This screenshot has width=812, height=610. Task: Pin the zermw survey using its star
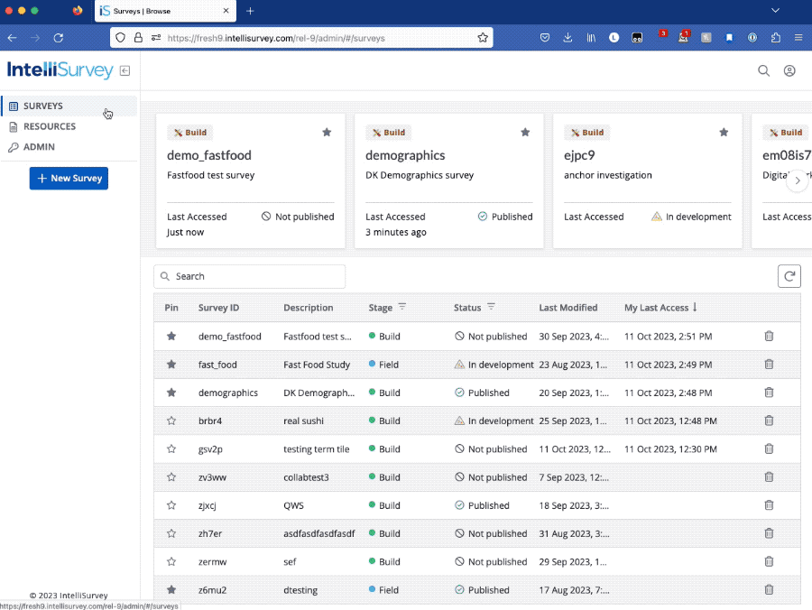click(171, 562)
